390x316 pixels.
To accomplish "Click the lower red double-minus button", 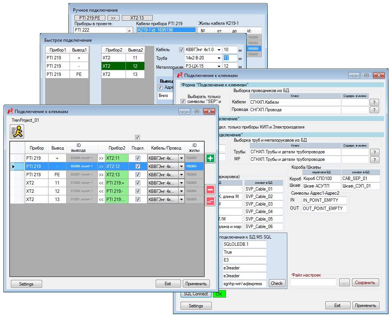I will 210,201.
